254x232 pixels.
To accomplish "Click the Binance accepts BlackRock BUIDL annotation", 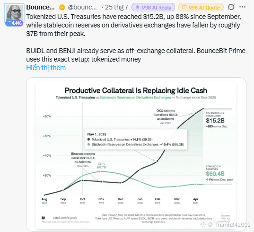I will [x=83, y=160].
